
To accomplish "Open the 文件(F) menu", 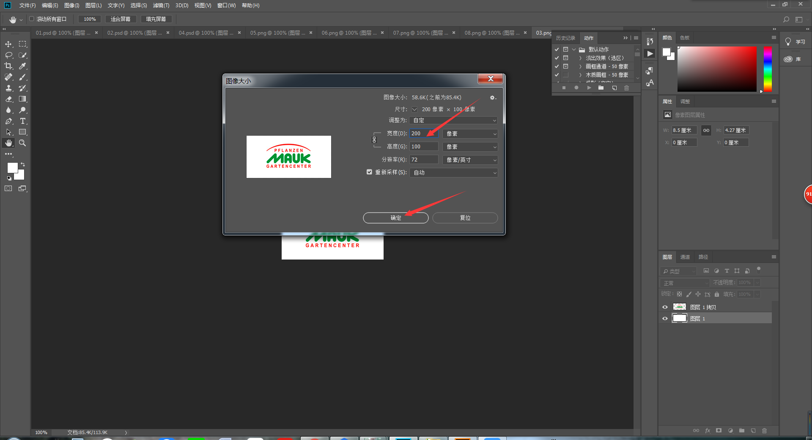I will (x=27, y=5).
